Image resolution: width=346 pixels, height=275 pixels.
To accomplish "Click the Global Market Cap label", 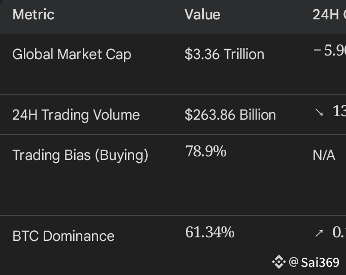I will pos(72,54).
